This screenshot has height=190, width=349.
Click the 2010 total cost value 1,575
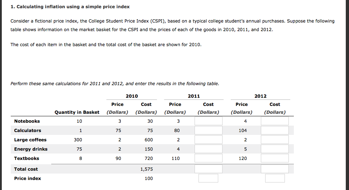(x=147, y=169)
